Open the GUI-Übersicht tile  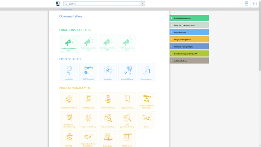[x=88, y=72]
